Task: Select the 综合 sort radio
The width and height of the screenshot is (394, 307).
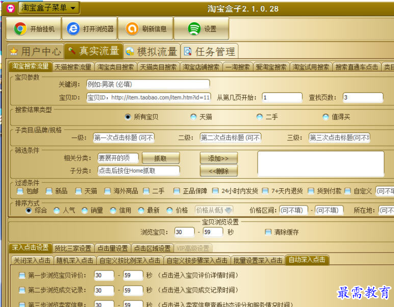Action: [29, 211]
